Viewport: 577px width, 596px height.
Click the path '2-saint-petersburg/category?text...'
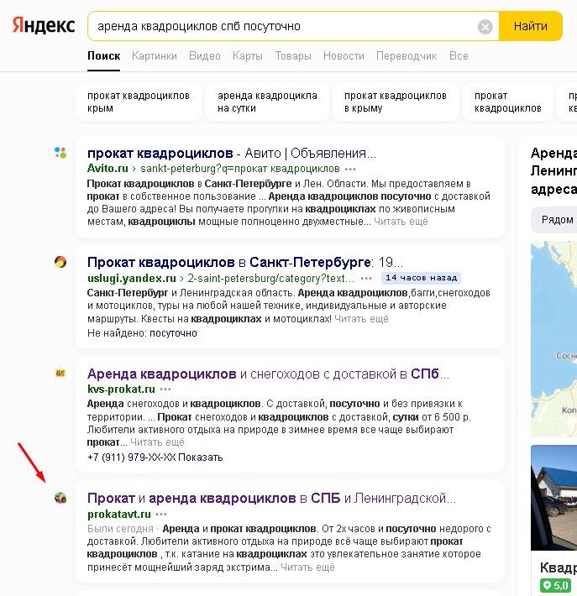point(270,278)
